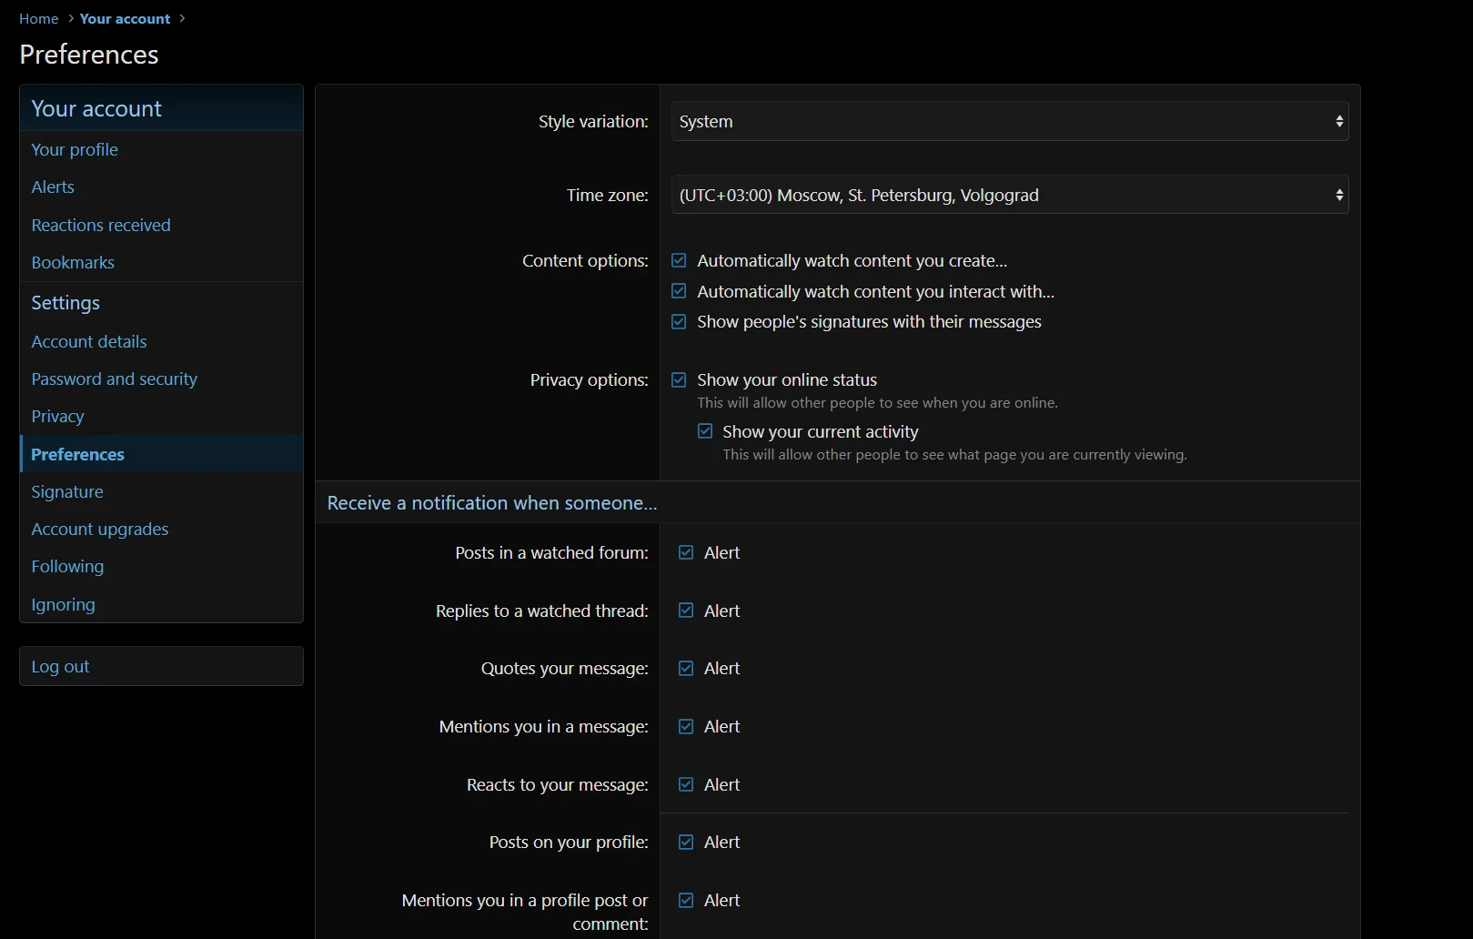Click the Log out link
The height and width of the screenshot is (939, 1473).
click(x=60, y=667)
